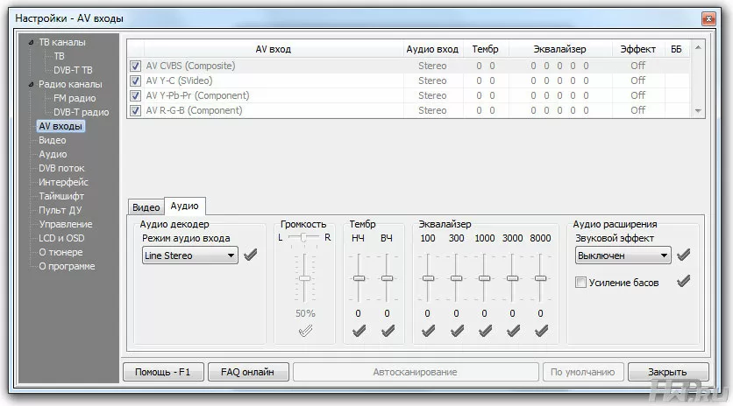Click the checkmark icon beside Line Stereo dropdown
733x406 pixels.
pyautogui.click(x=251, y=255)
